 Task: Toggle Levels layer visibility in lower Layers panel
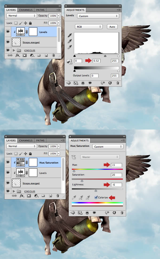coord(8,173)
